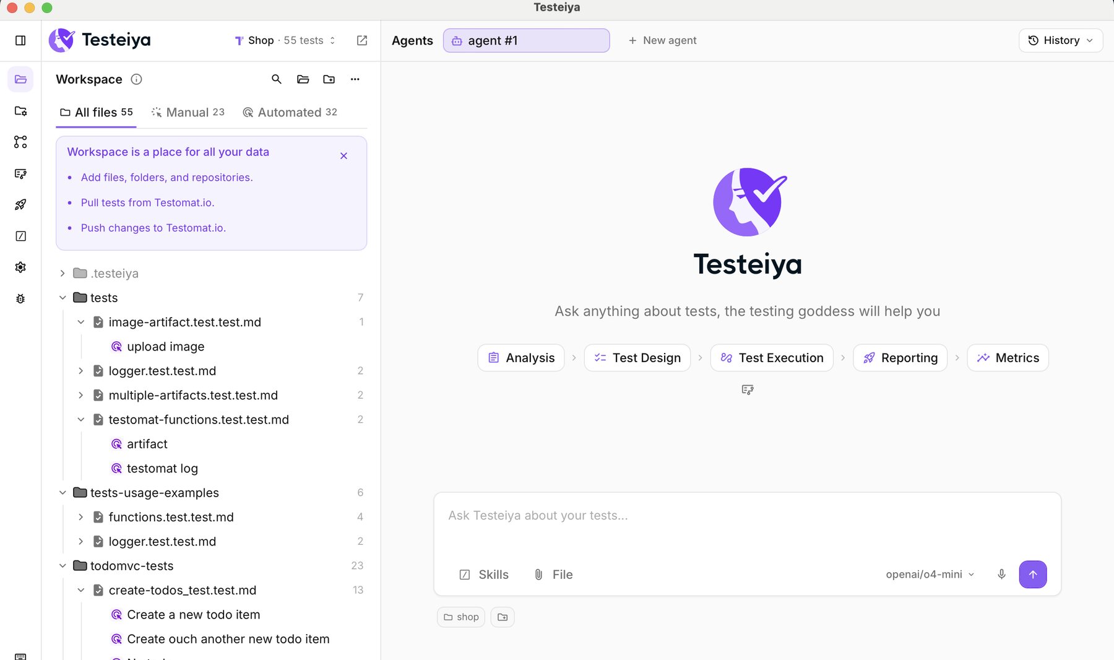Toggle the sidebar panel icon
1114x660 pixels.
pyautogui.click(x=20, y=40)
